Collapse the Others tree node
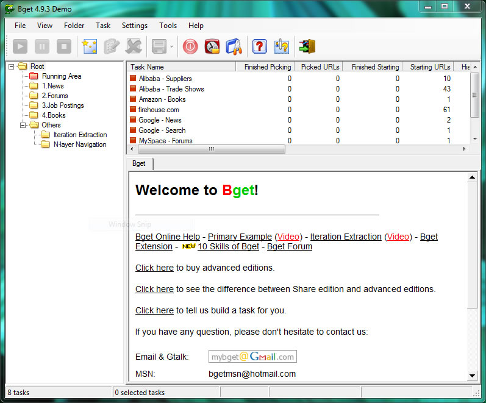Viewport: 486px width, 403px height. tap(23, 125)
